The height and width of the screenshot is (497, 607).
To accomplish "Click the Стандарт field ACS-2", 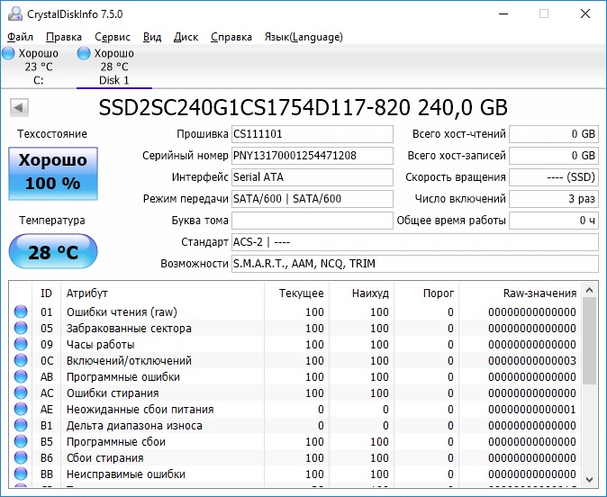I will click(415, 242).
